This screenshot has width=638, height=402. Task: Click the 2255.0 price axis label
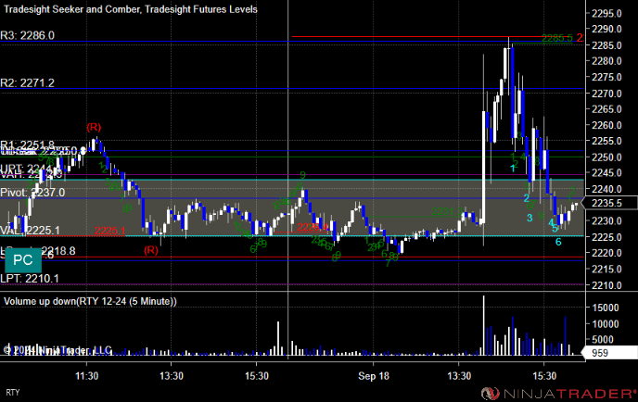pyautogui.click(x=606, y=141)
